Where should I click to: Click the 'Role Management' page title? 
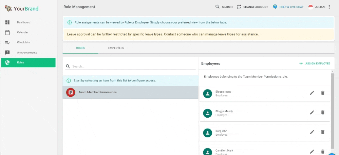click(79, 7)
